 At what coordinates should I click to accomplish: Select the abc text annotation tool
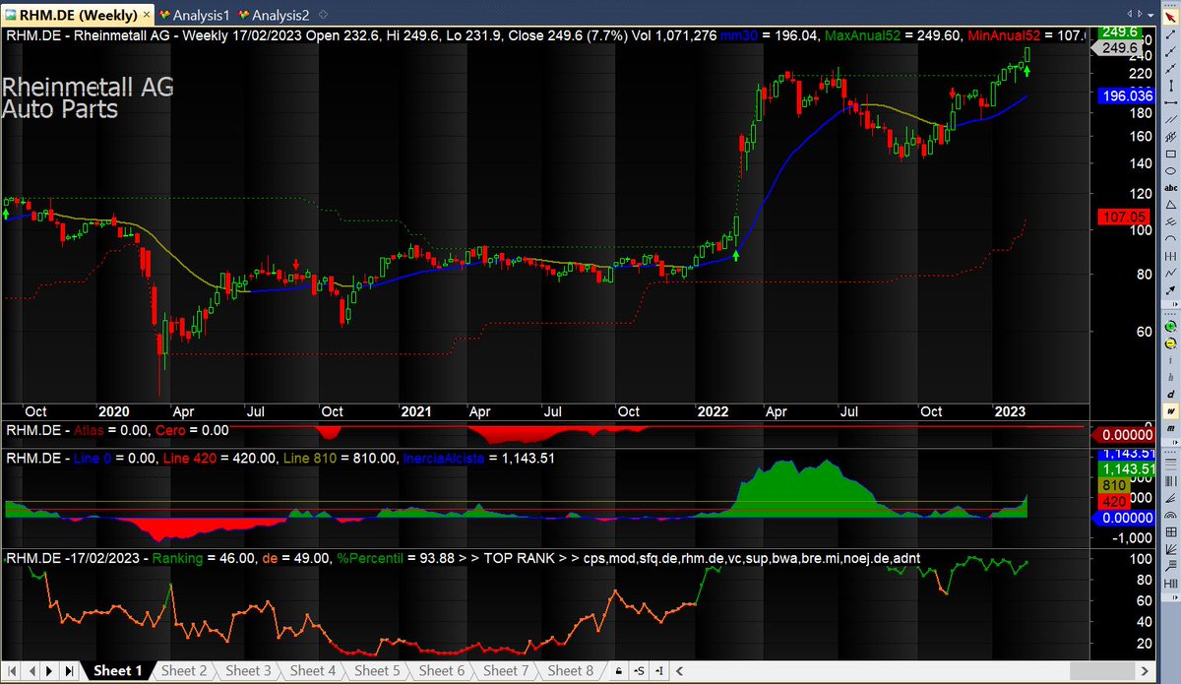[1171, 187]
